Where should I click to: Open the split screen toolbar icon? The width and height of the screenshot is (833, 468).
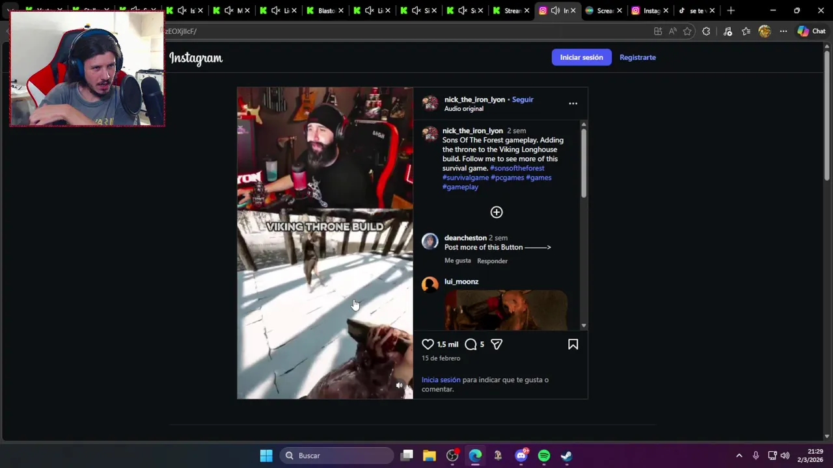click(x=658, y=31)
